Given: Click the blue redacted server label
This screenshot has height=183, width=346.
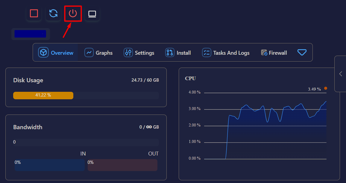Looking at the screenshot, I should click(x=30, y=34).
